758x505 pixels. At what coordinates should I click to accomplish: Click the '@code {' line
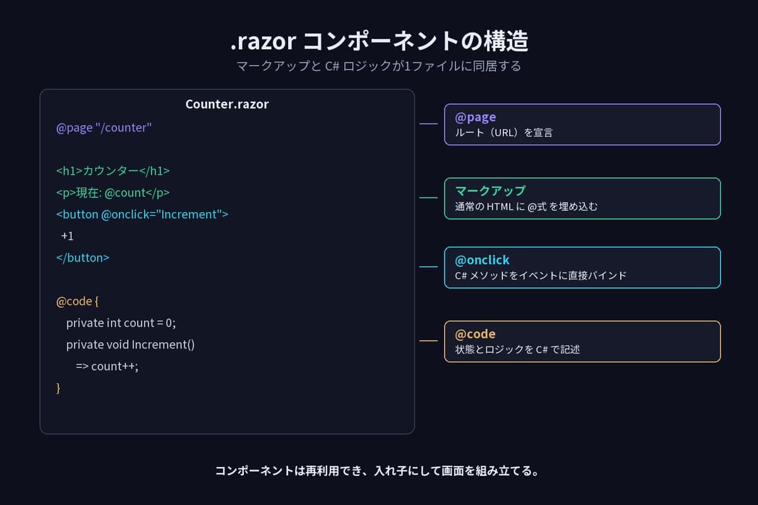[78, 301]
